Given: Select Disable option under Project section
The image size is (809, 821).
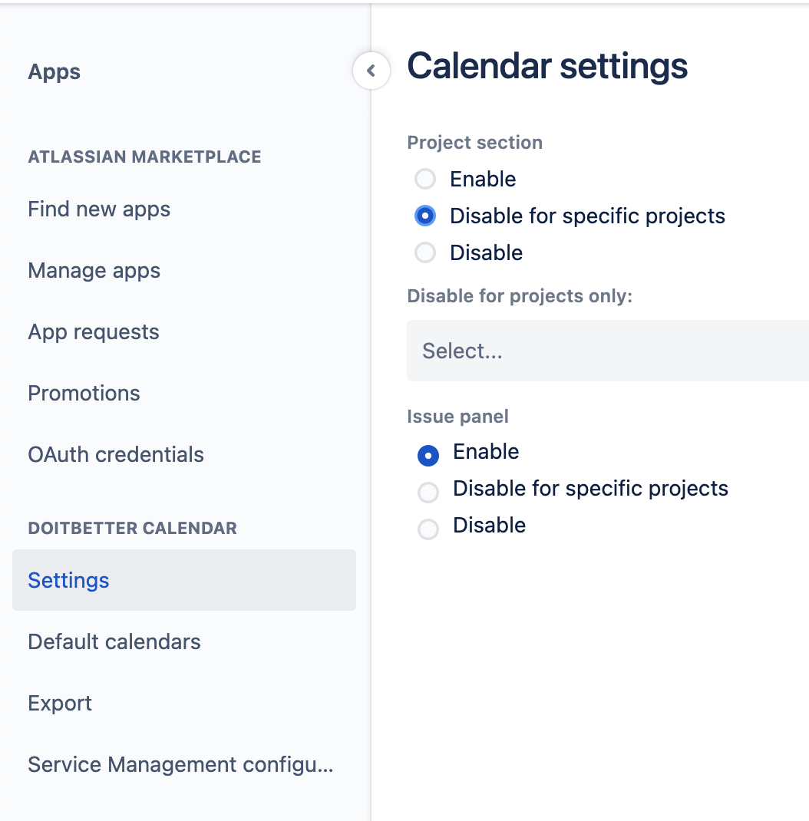Looking at the screenshot, I should [x=425, y=253].
